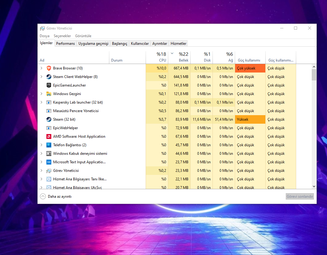Expand the Görev Yöneticisi process row
Viewport: 327px width, 255px height.
point(42,171)
